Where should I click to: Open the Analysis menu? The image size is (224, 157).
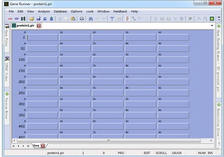(x=44, y=11)
